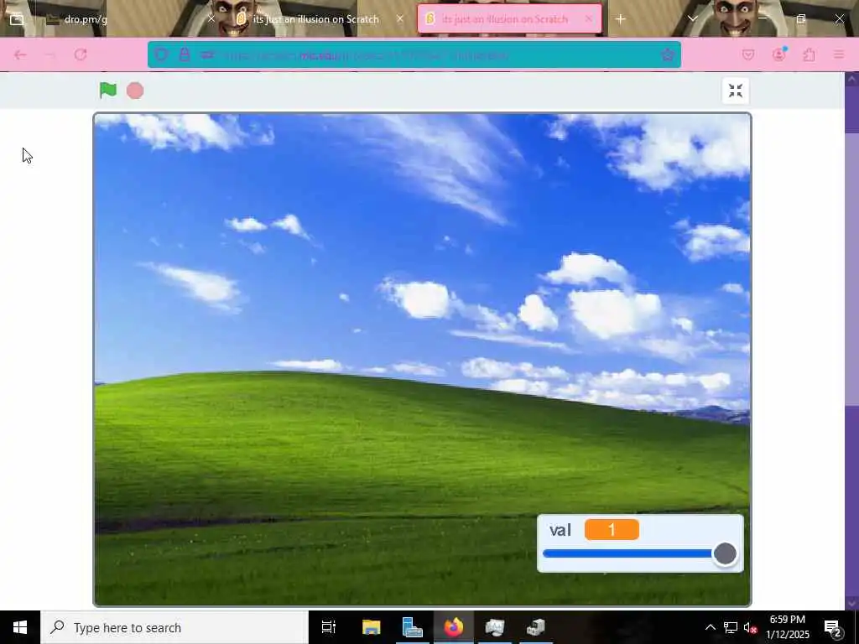
Task: Open the tracking protection shield
Action: pos(162,55)
